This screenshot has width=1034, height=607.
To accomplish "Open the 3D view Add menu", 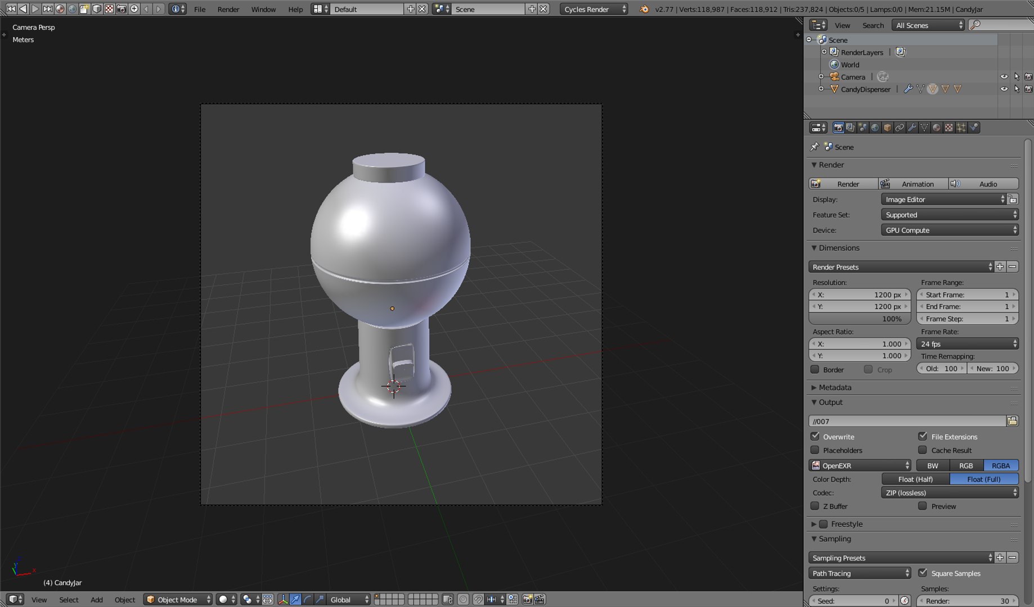I will pos(97,600).
